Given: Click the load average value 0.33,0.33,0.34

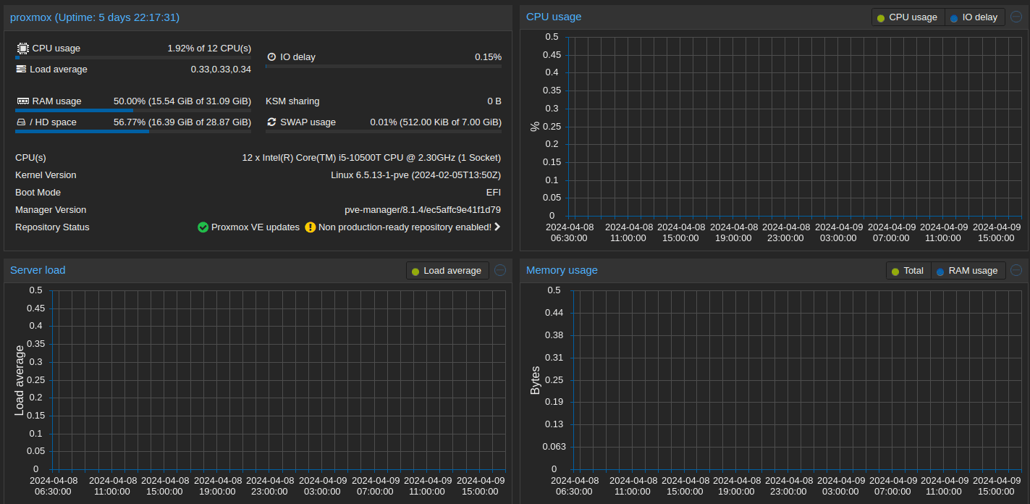Looking at the screenshot, I should coord(221,70).
